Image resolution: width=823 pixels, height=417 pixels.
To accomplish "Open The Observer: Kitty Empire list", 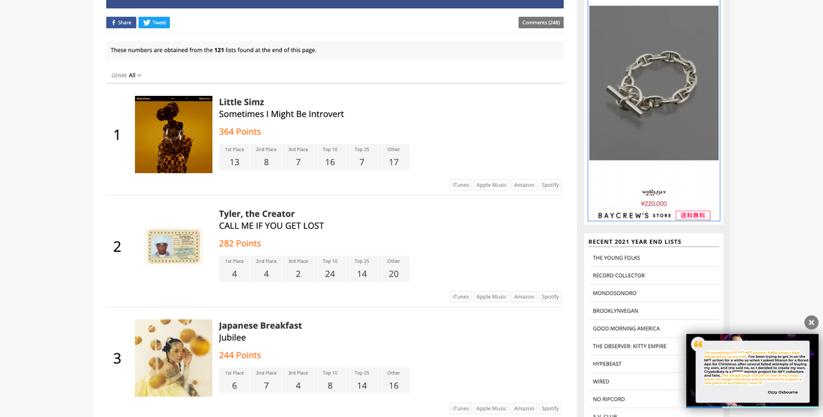I will 629,346.
